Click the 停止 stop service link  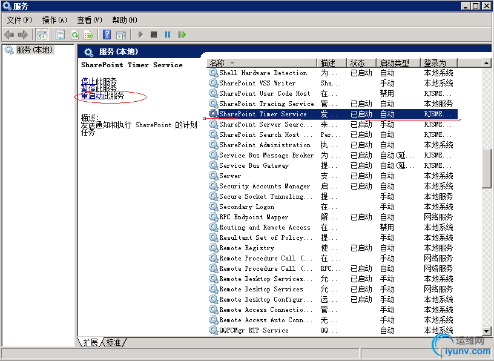pyautogui.click(x=88, y=81)
